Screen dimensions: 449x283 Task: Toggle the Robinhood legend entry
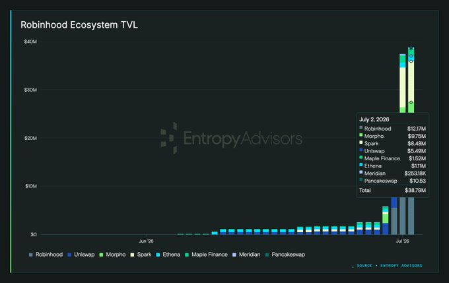point(46,255)
